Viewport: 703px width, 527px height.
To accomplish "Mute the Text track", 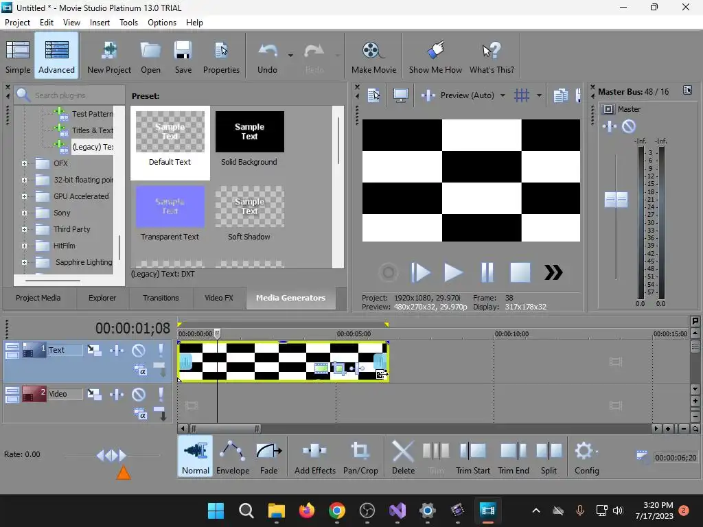I will click(139, 350).
